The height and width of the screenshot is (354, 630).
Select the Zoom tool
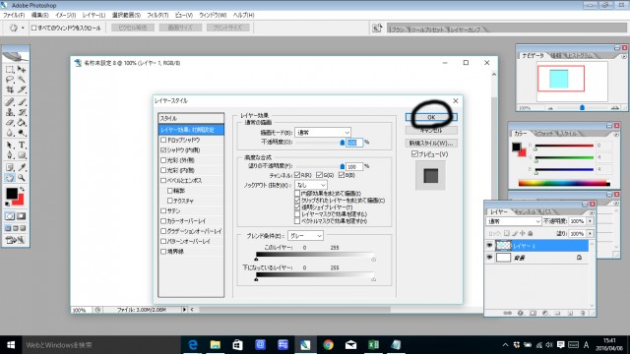(x=22, y=177)
